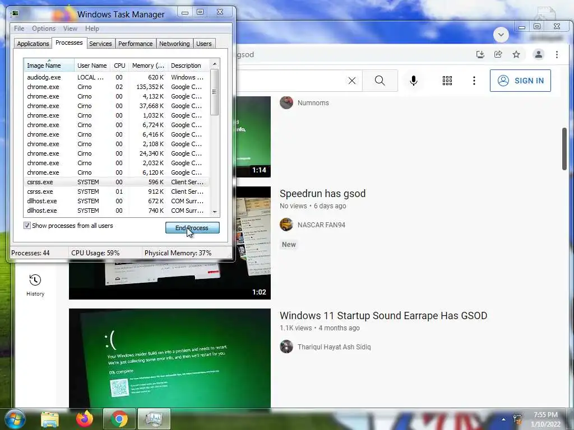
Task: Switch to the Users tab
Action: 203,44
